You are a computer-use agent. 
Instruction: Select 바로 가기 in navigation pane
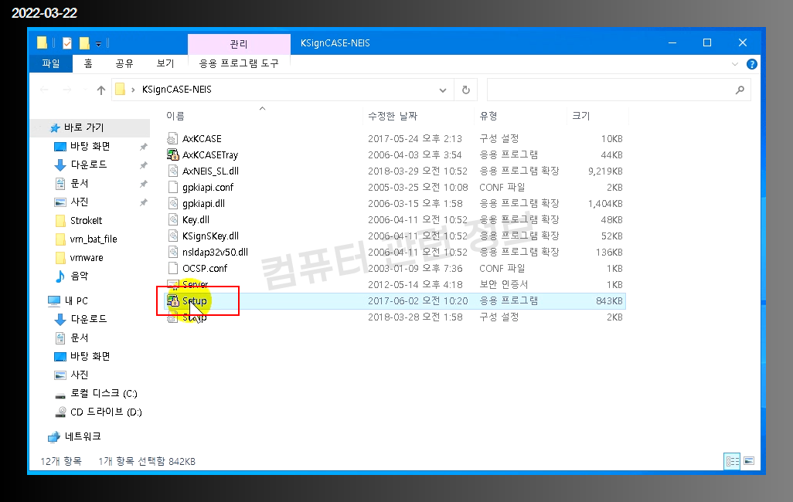(x=83, y=127)
